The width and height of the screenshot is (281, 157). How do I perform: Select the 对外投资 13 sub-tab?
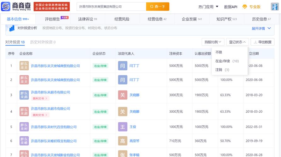(x=15, y=42)
